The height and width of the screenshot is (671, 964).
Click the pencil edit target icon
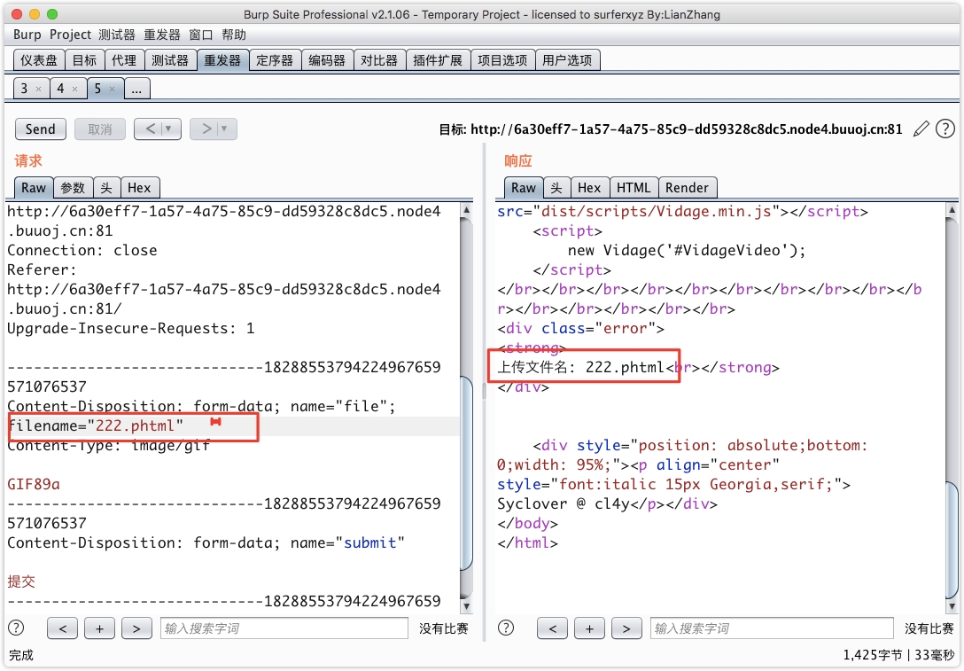click(x=921, y=129)
